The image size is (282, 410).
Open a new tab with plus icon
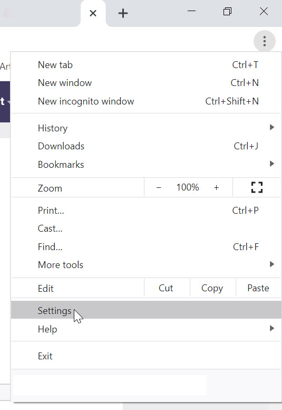click(123, 13)
